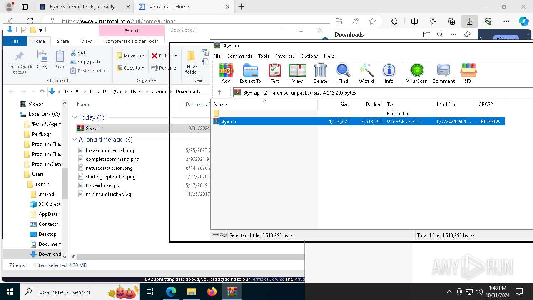This screenshot has height=300, width=533.
Task: Open Firefox from the taskbar
Action: (x=212, y=292)
